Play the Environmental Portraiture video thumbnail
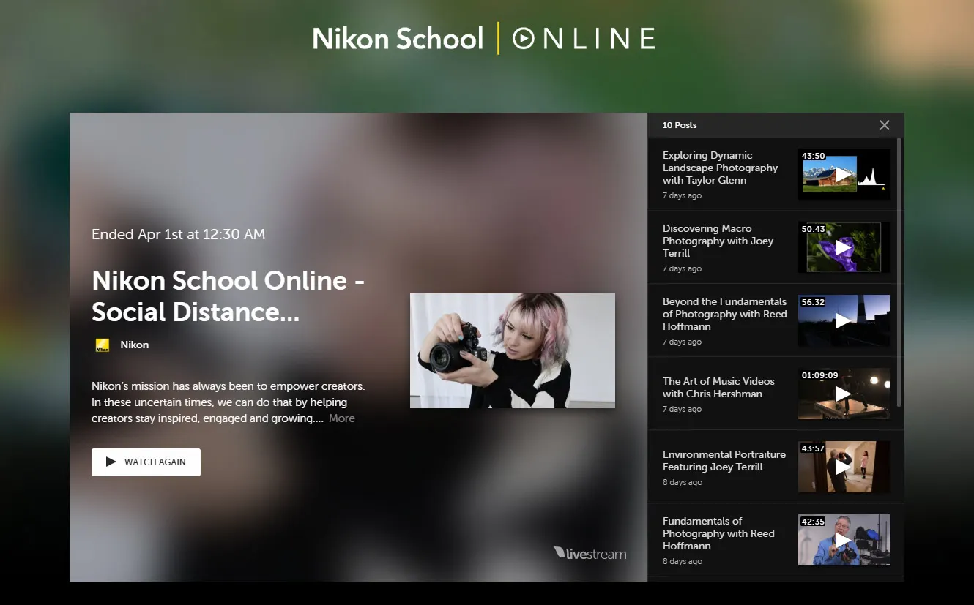This screenshot has width=974, height=605. click(x=844, y=467)
